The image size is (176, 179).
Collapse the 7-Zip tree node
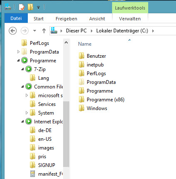22,69
